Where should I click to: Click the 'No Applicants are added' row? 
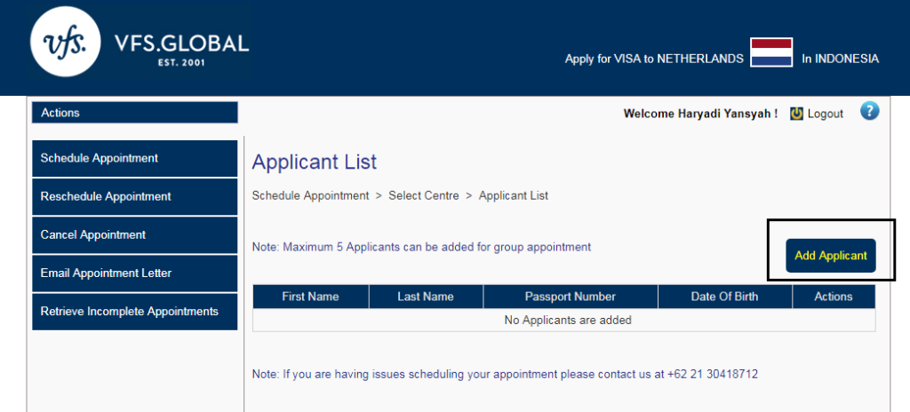pyautogui.click(x=564, y=320)
